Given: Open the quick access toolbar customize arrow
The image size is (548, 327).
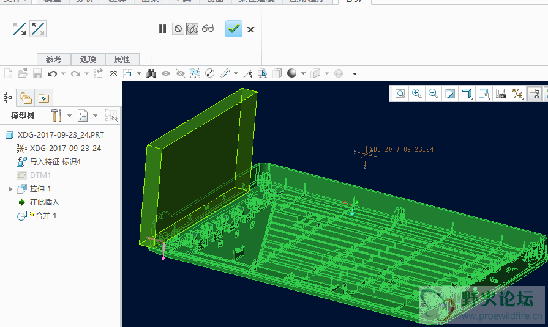Looking at the screenshot, I should [355, 73].
